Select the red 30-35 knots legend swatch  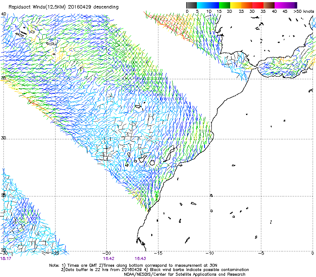point(258,5)
